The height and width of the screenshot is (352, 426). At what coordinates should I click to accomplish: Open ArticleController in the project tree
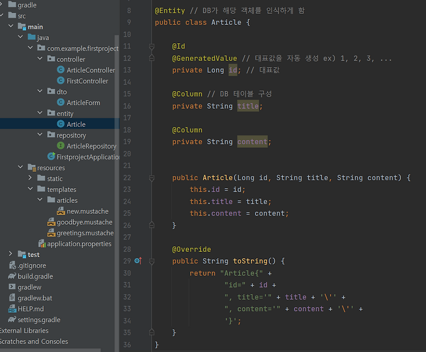[x=91, y=70]
